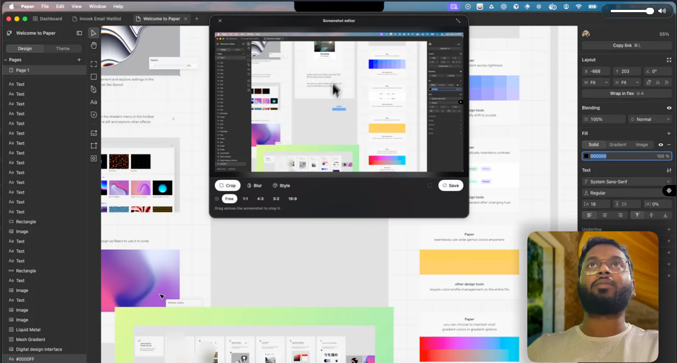The width and height of the screenshot is (677, 363).
Task: Open the Normal blend mode dropdown
Action: (x=650, y=120)
